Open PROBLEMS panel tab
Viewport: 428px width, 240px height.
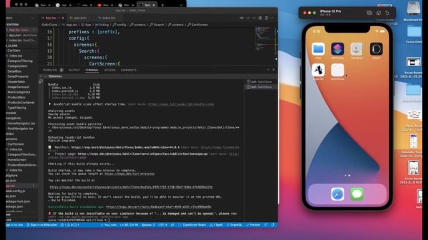point(53,70)
